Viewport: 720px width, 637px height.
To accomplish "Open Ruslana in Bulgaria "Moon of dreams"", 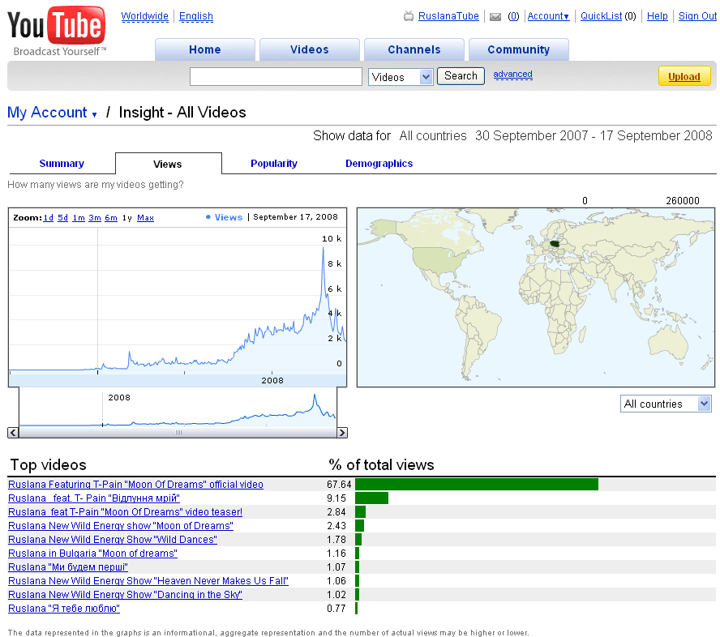I will [x=92, y=554].
